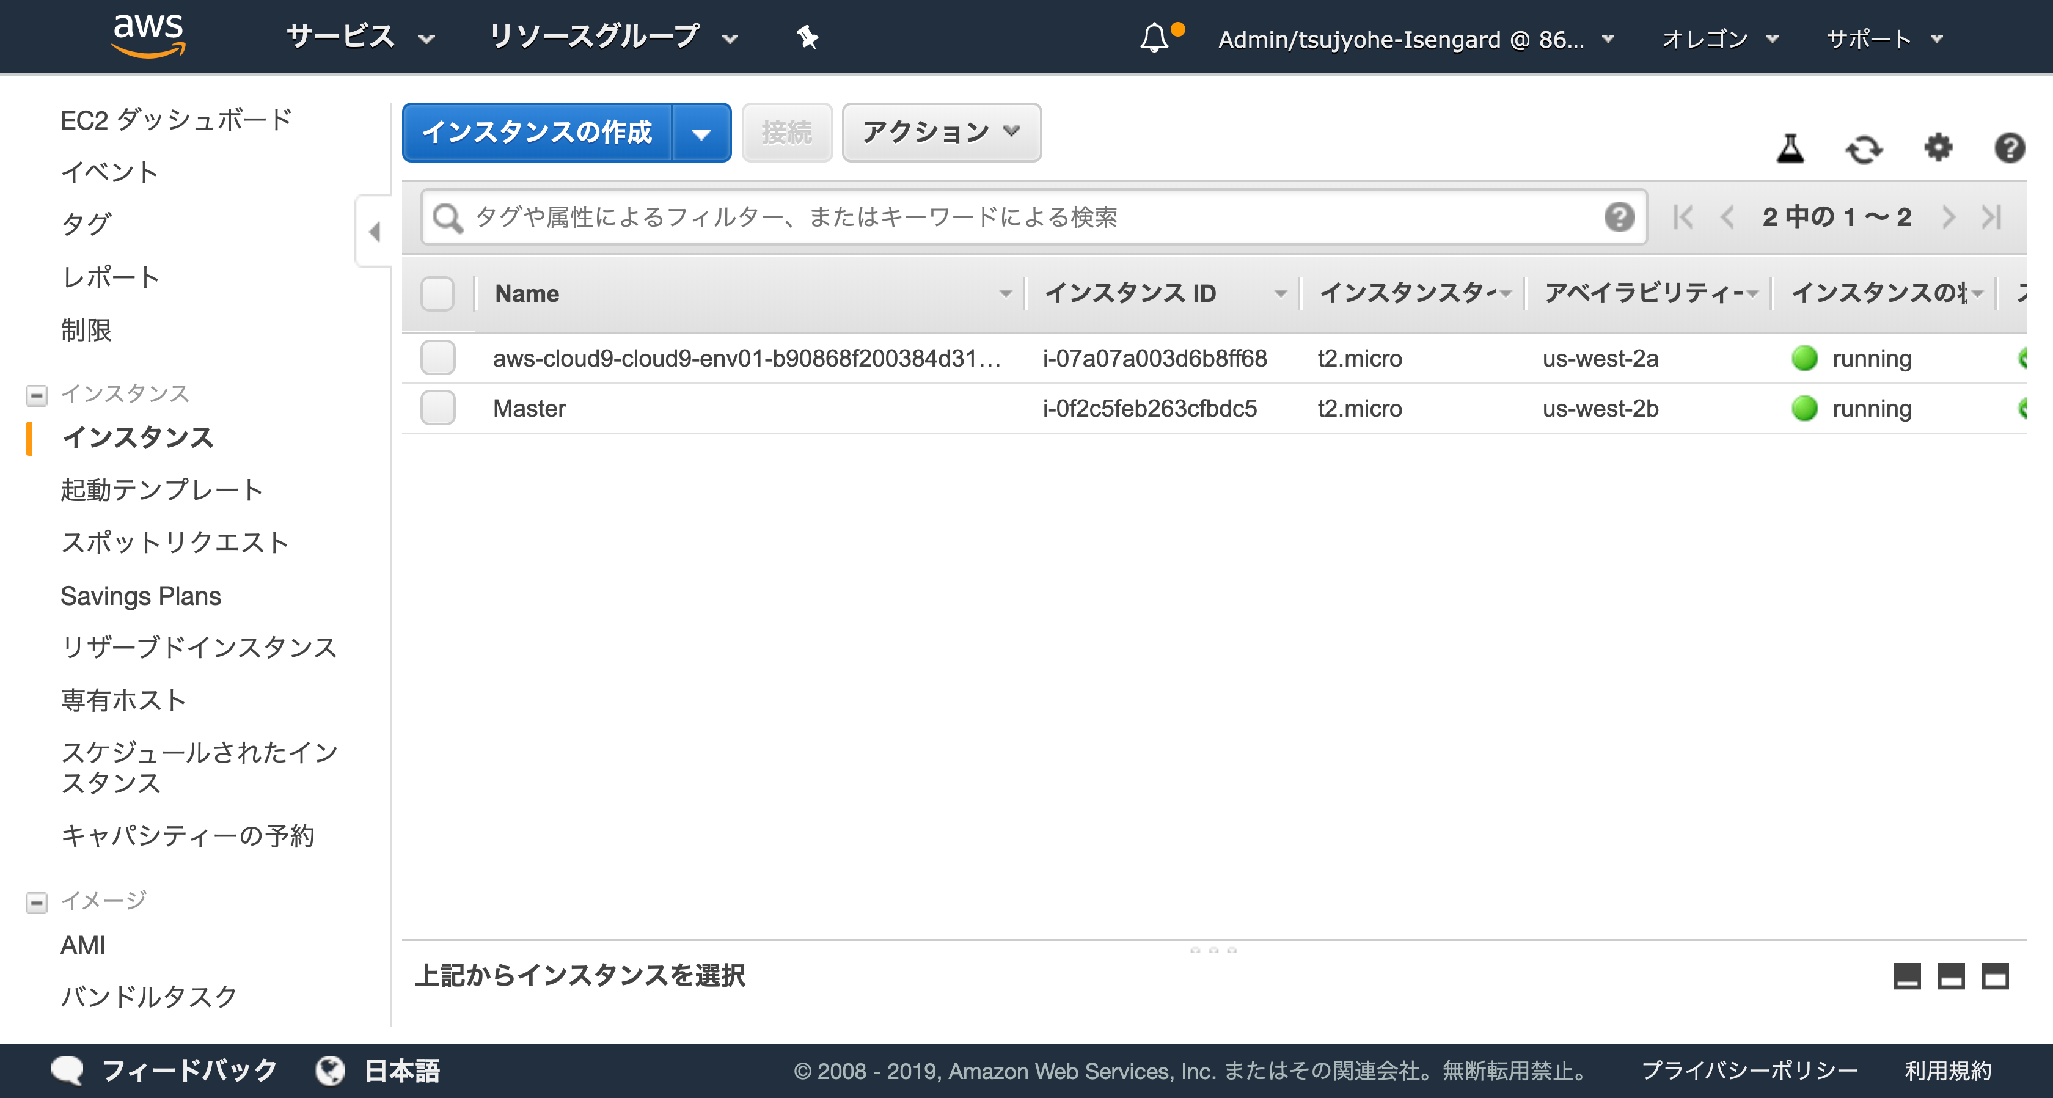This screenshot has width=2053, height=1098.
Task: Open レポート in sidebar
Action: (111, 277)
